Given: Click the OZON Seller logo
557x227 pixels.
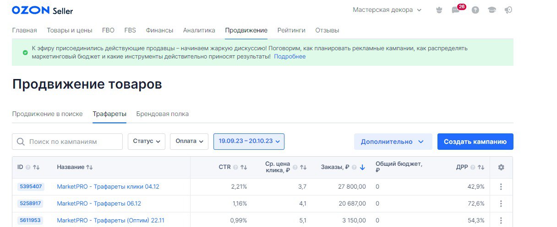Looking at the screenshot, I should pos(42,11).
